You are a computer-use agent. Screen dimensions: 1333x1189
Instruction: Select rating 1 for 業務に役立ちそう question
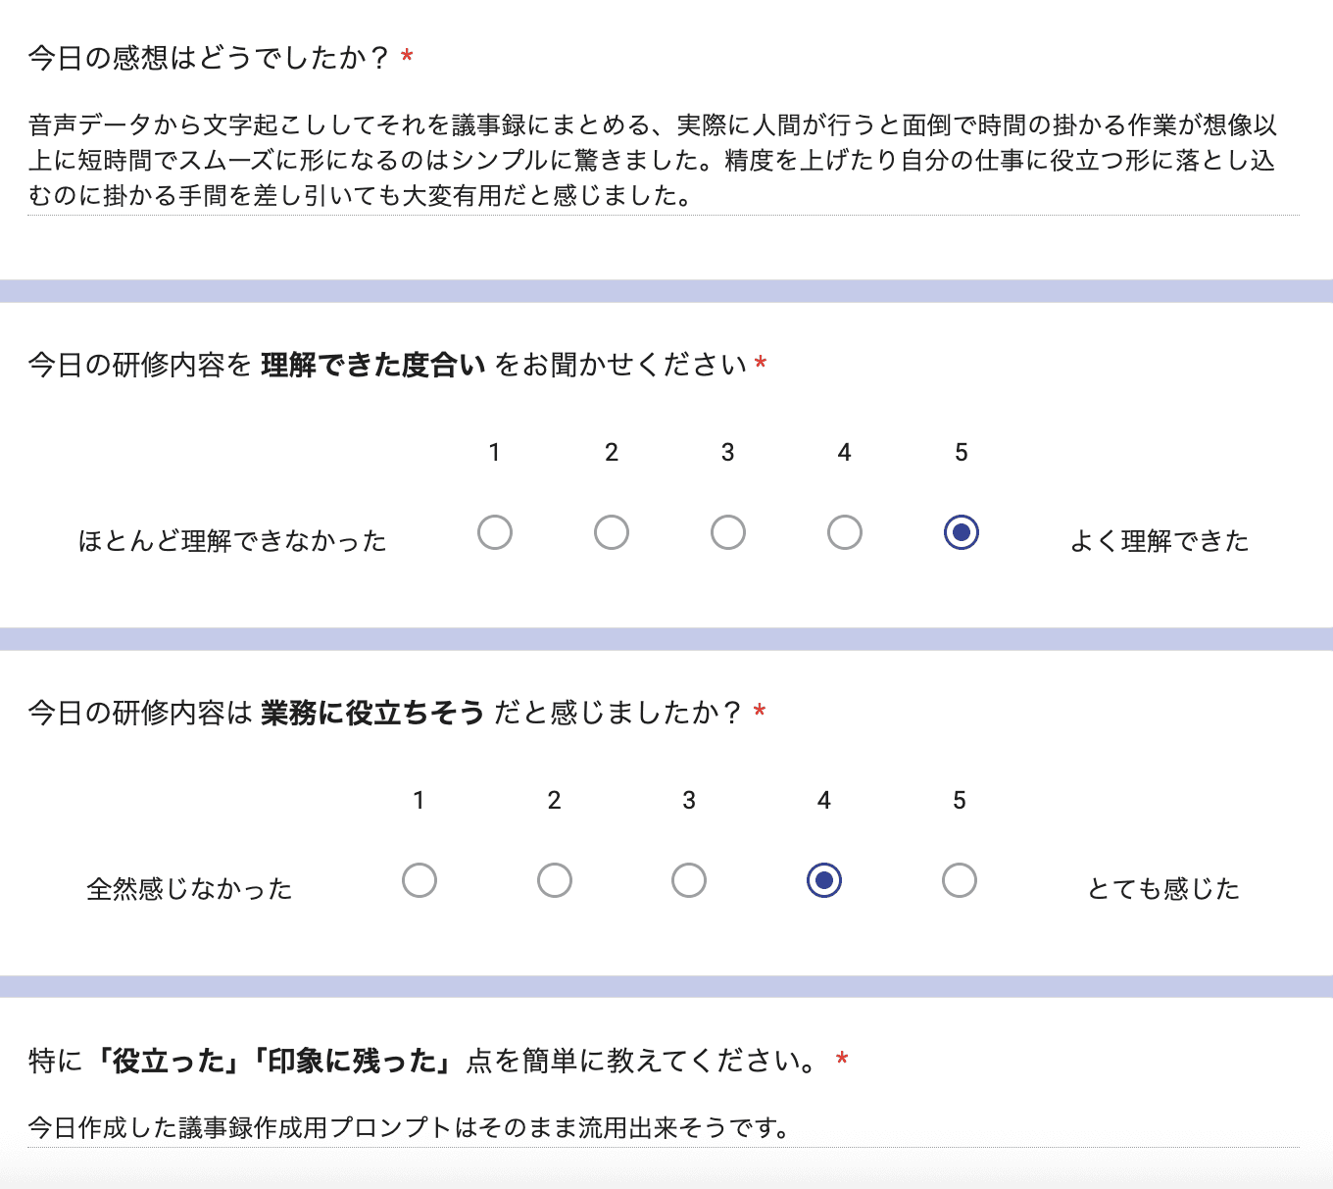(420, 880)
